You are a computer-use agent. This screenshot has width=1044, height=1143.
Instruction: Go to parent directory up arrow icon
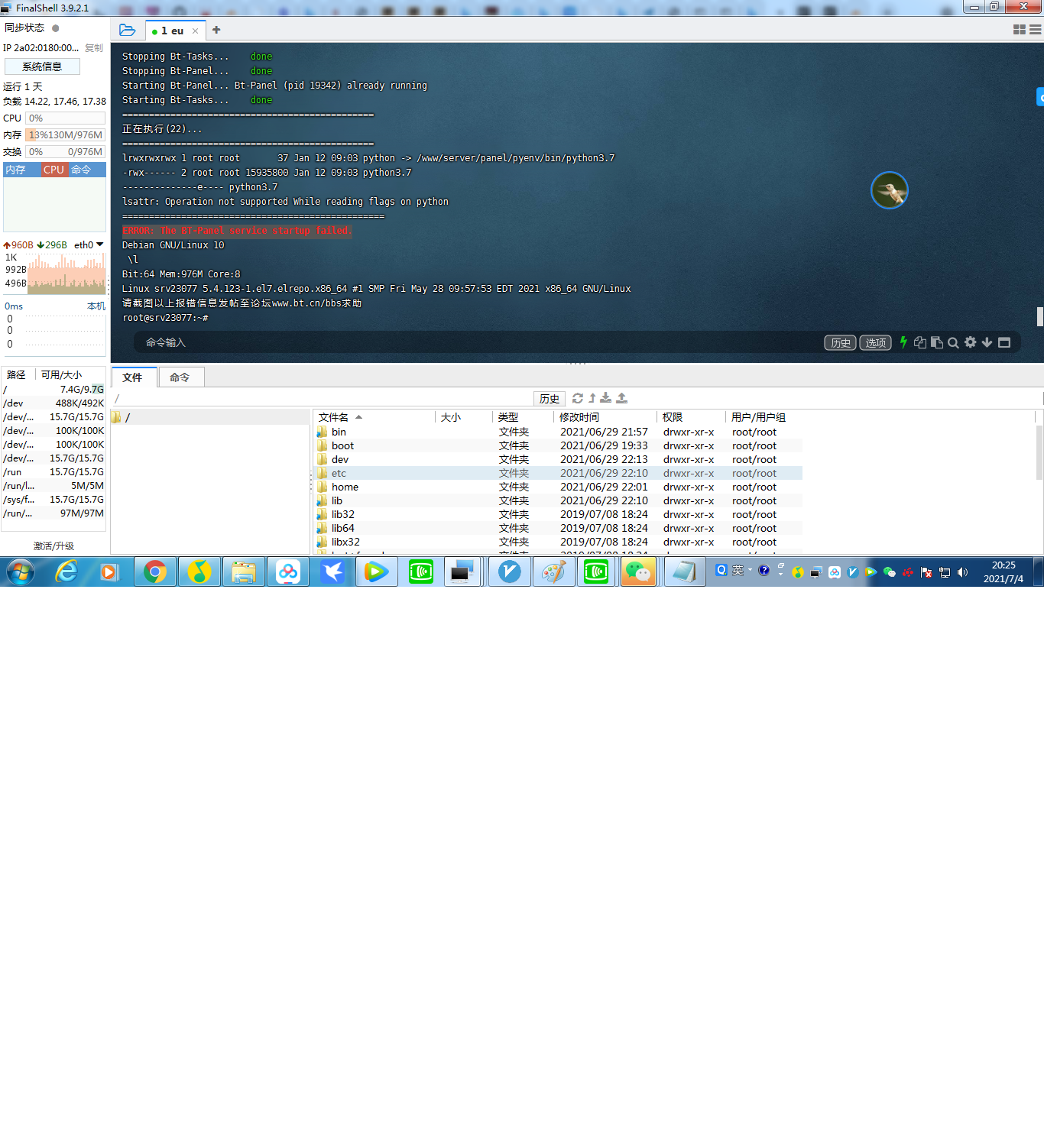pos(592,398)
